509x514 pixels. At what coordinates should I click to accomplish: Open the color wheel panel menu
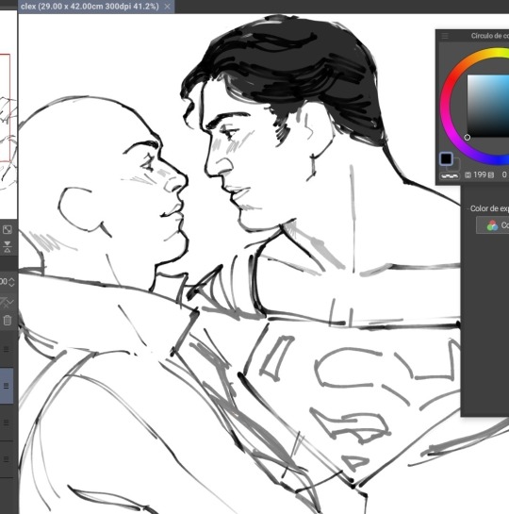click(x=445, y=36)
